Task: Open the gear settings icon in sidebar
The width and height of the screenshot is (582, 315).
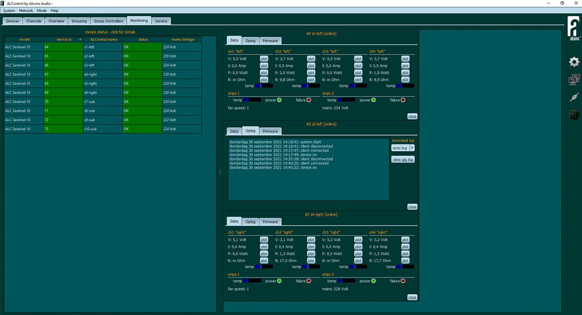Action: coord(574,62)
